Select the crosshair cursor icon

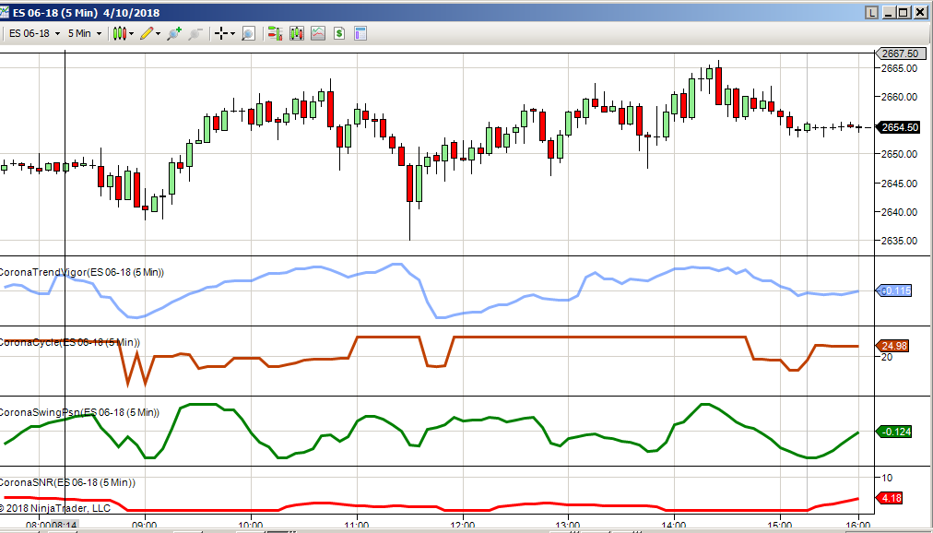point(221,33)
